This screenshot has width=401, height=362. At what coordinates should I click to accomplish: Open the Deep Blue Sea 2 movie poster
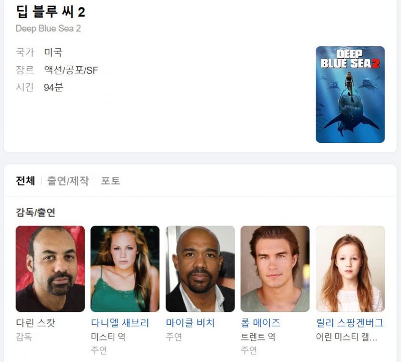click(350, 94)
